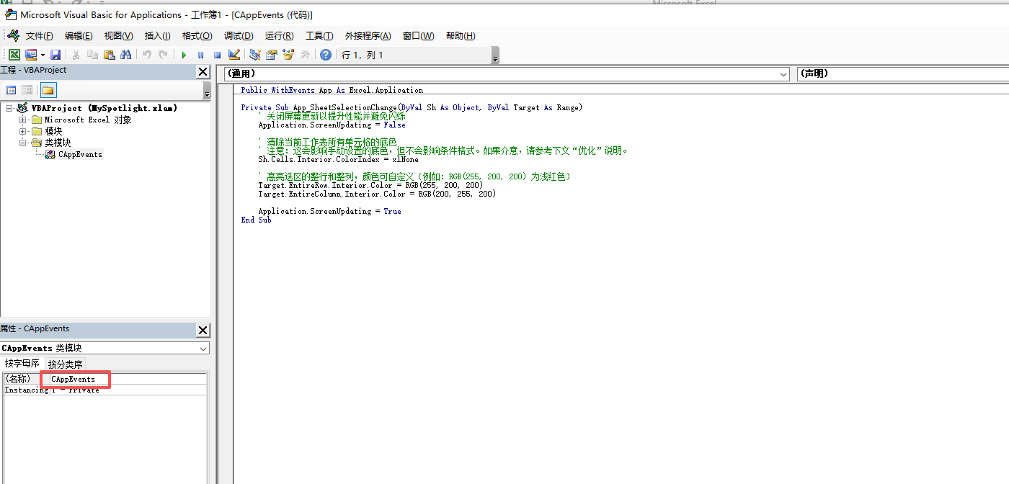This screenshot has height=484, width=1009.
Task: Open standard toolbar options arrow
Action: coord(495,55)
